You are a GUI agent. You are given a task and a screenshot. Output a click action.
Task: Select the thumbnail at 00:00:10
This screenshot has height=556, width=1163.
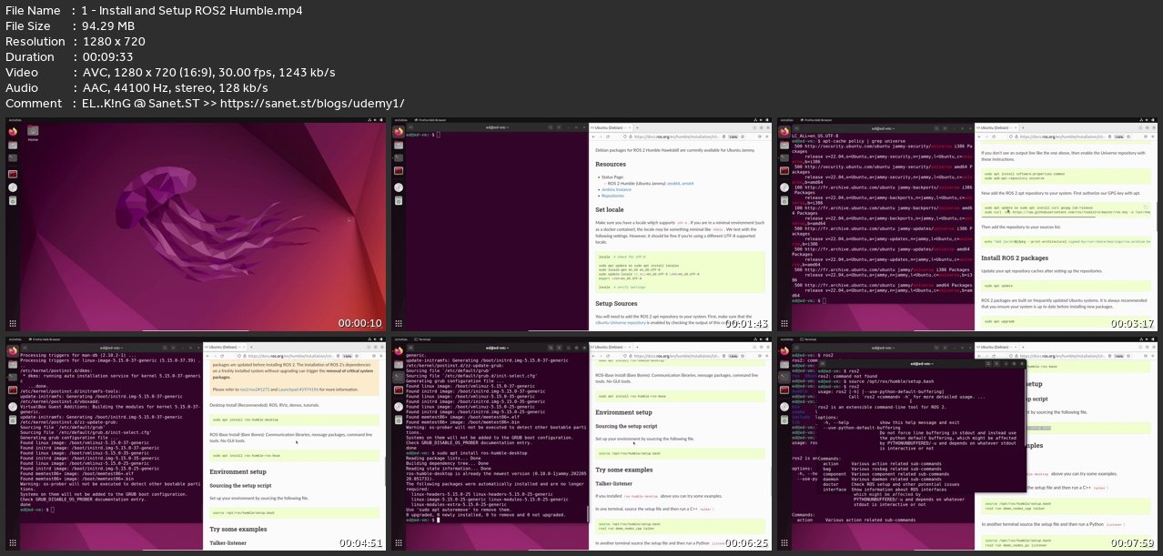(x=196, y=225)
